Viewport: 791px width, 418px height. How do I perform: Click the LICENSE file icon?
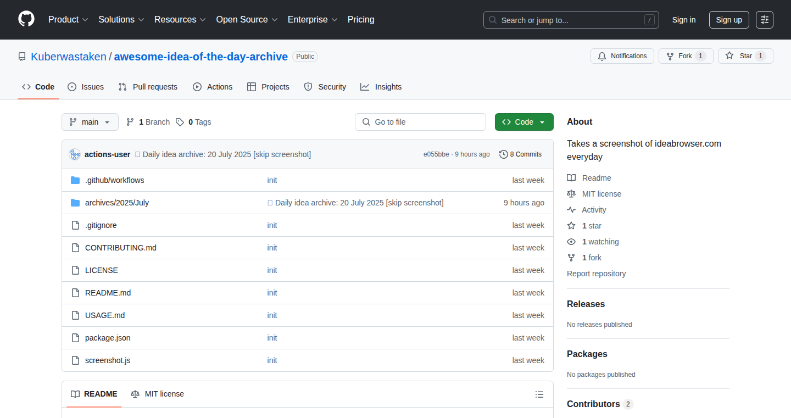click(x=75, y=270)
